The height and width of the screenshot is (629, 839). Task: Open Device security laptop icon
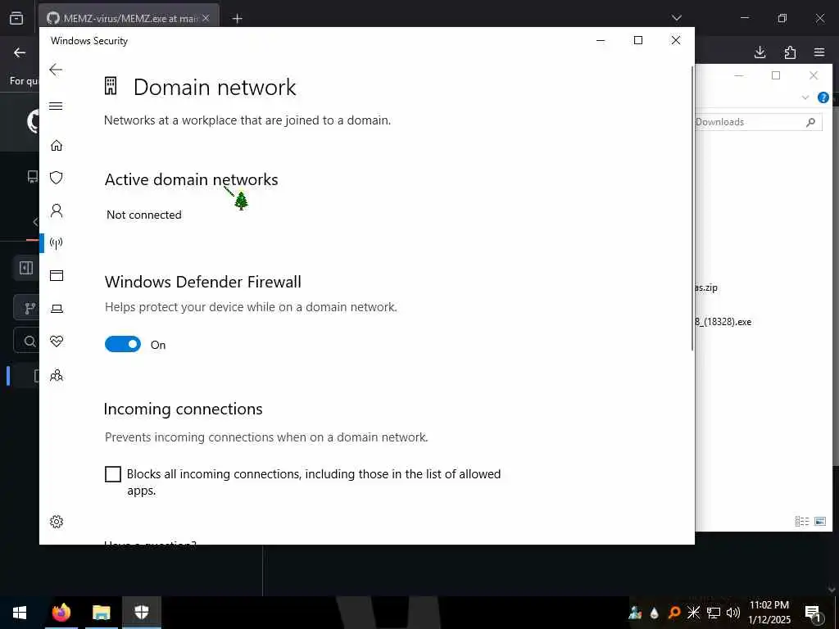pos(57,309)
